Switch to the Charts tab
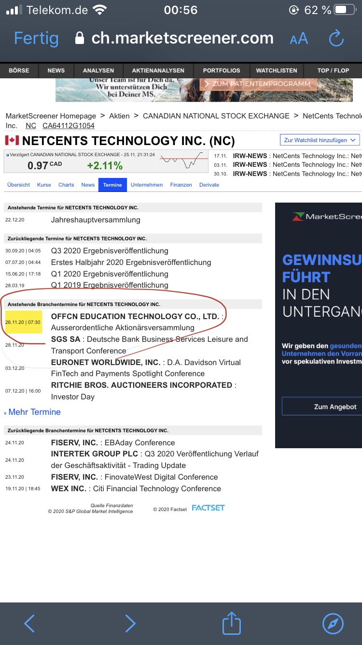 click(x=66, y=185)
